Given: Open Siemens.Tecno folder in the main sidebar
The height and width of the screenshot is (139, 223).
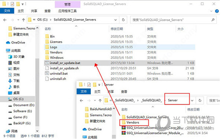Looking at the screenshot, I should point(22,29).
